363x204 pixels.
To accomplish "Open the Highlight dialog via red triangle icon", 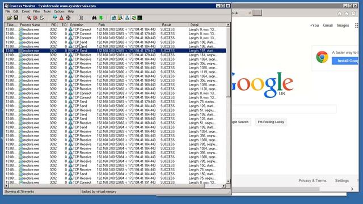I will coord(61,18).
